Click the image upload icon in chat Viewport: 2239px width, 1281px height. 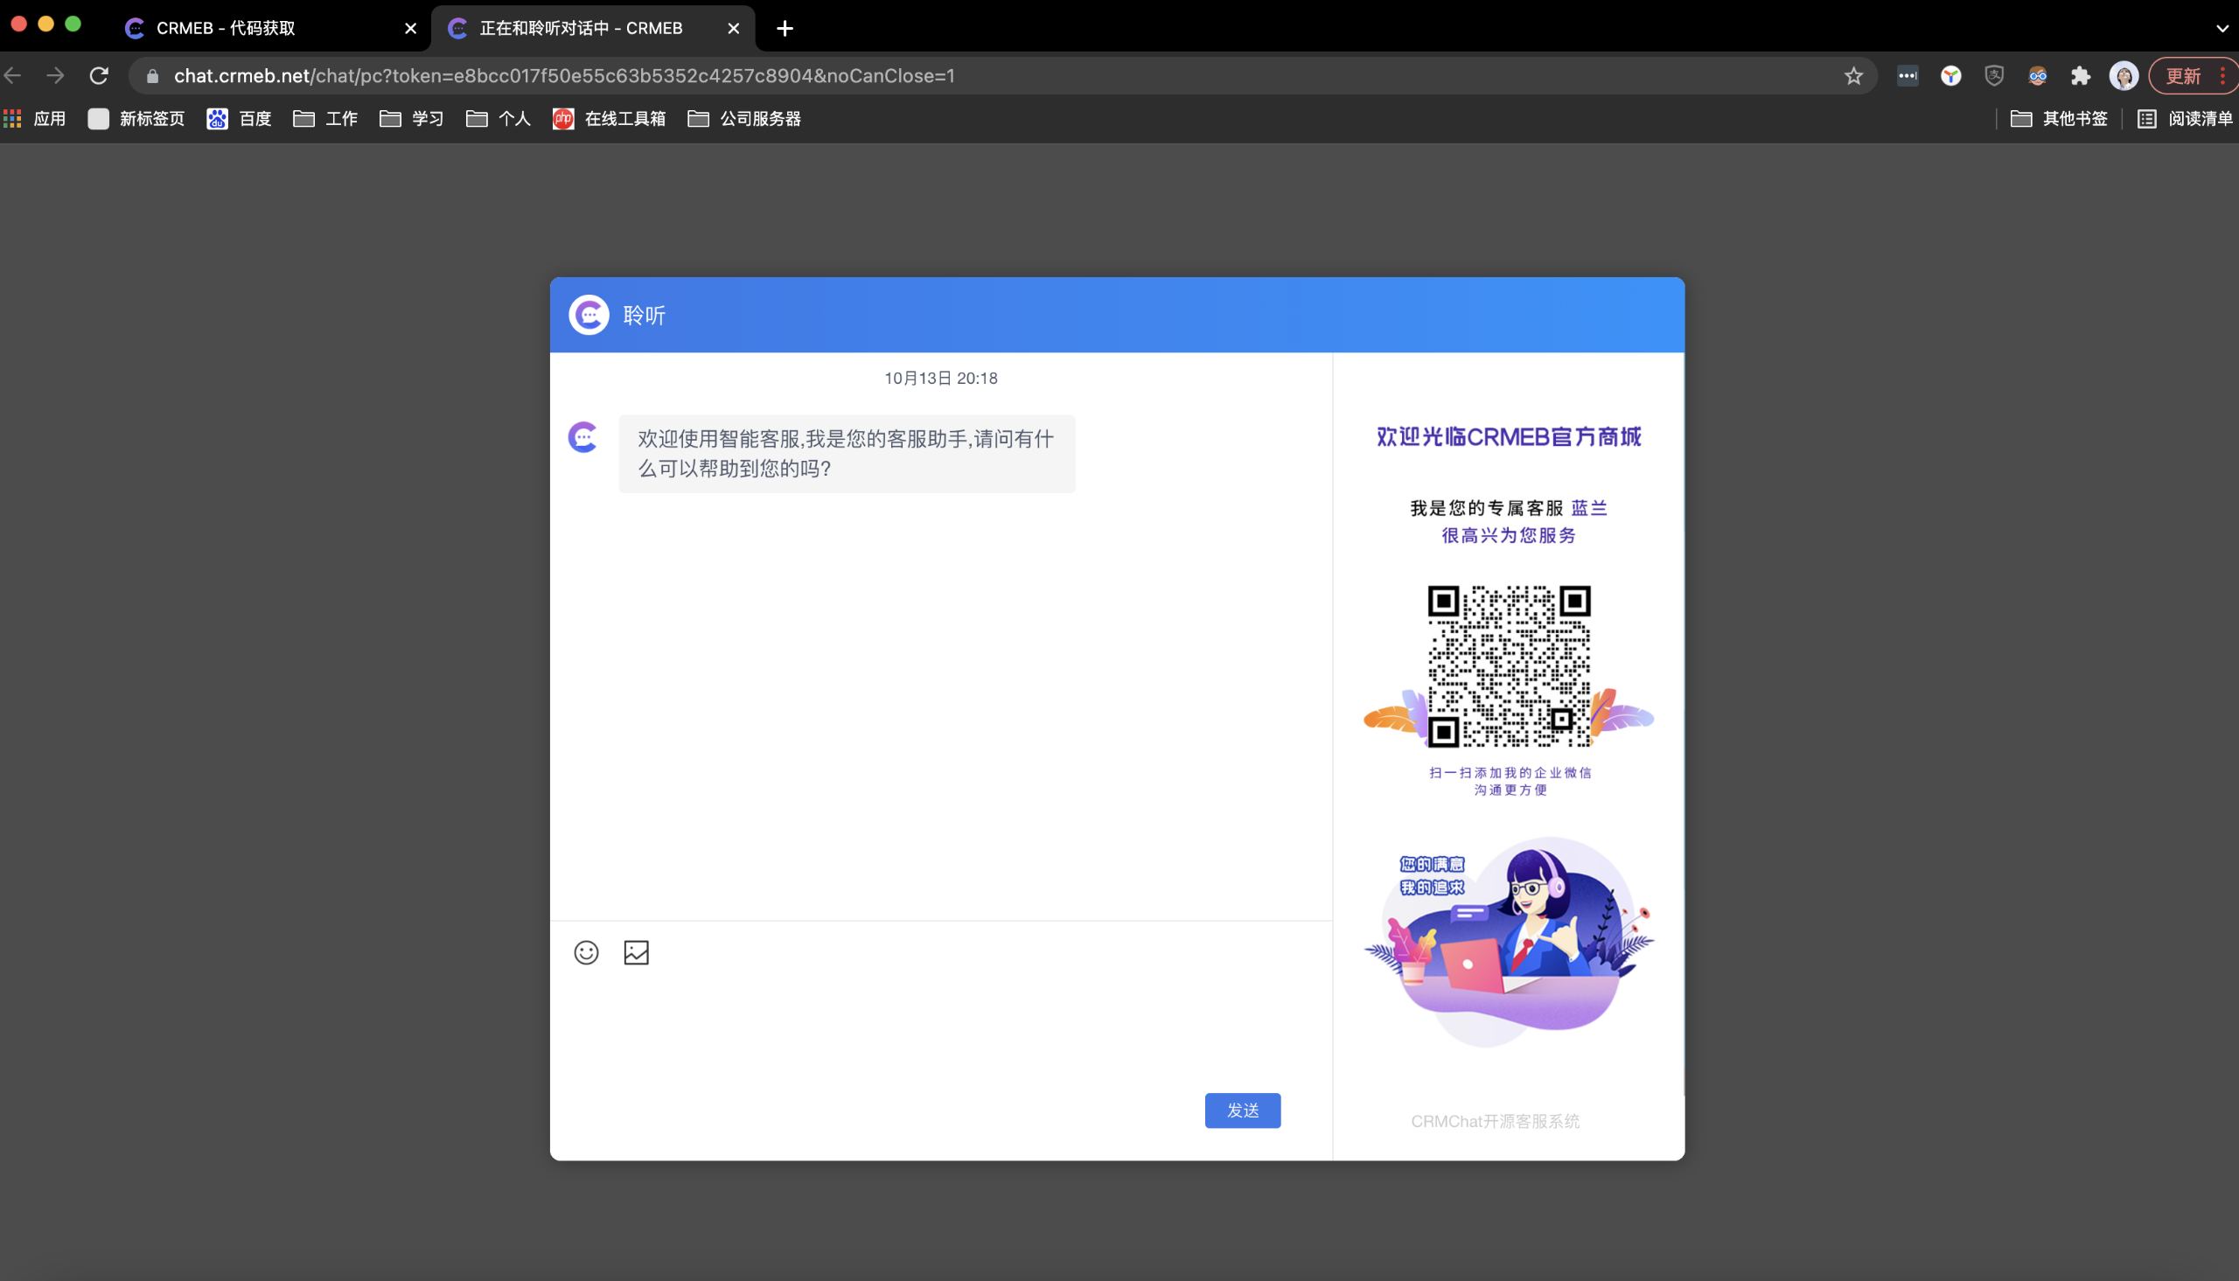coord(636,952)
